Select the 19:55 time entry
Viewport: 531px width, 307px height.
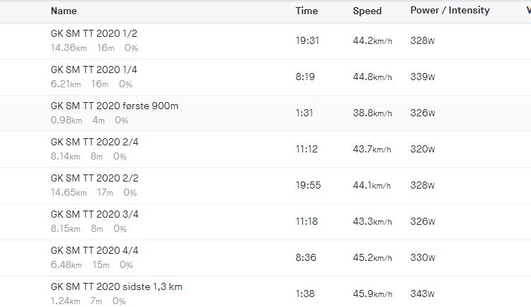click(x=308, y=185)
